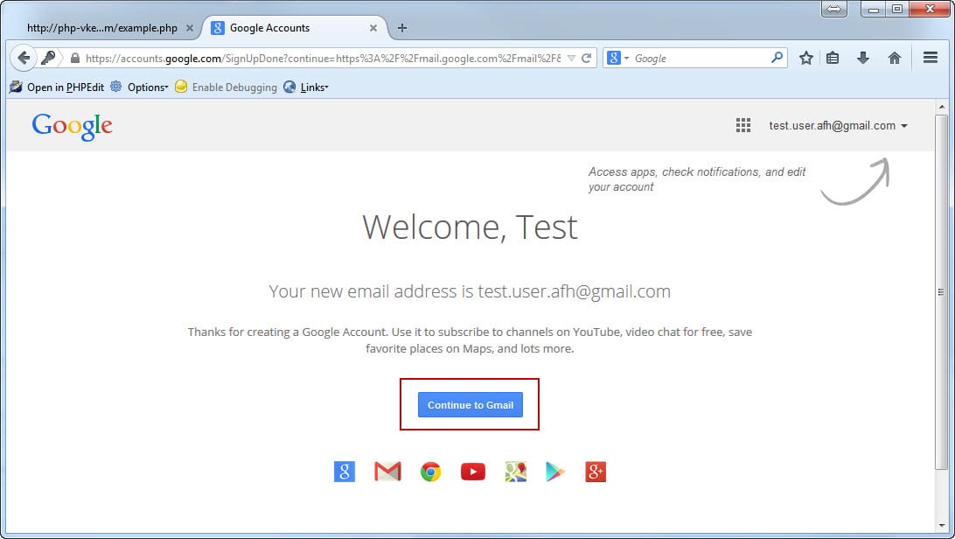
Task: Click the Gmail icon in the apps row
Action: pos(387,472)
